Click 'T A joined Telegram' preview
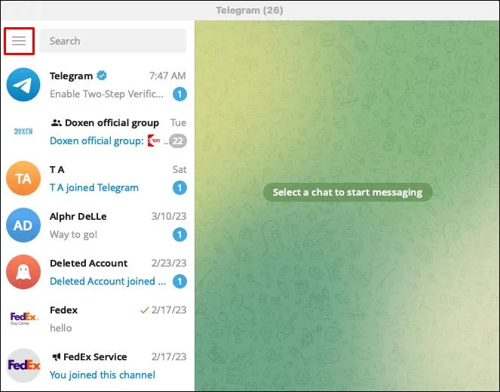The height and width of the screenshot is (392, 500). pos(94,188)
